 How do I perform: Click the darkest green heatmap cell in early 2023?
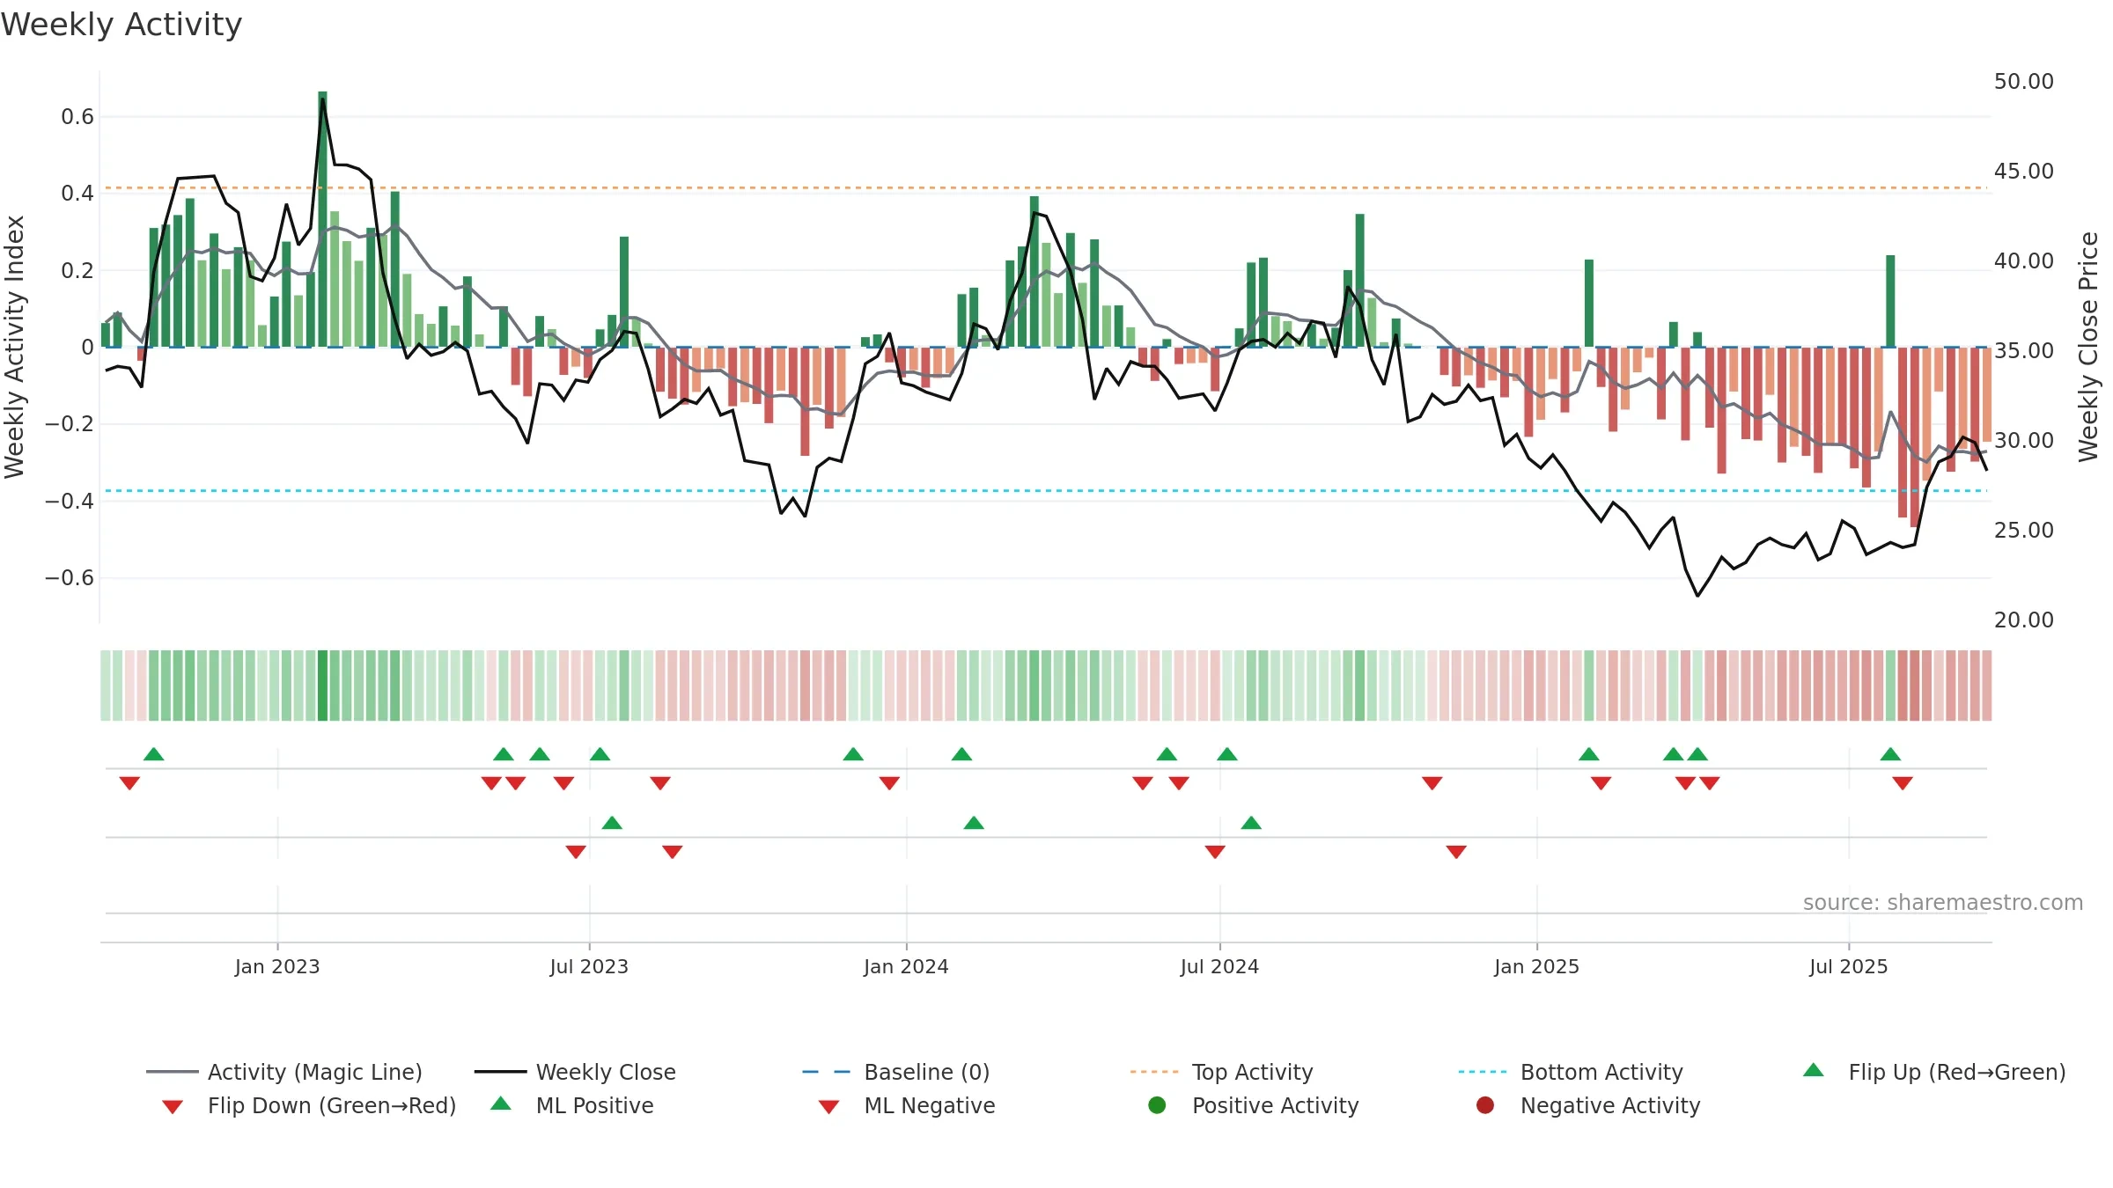(322, 686)
